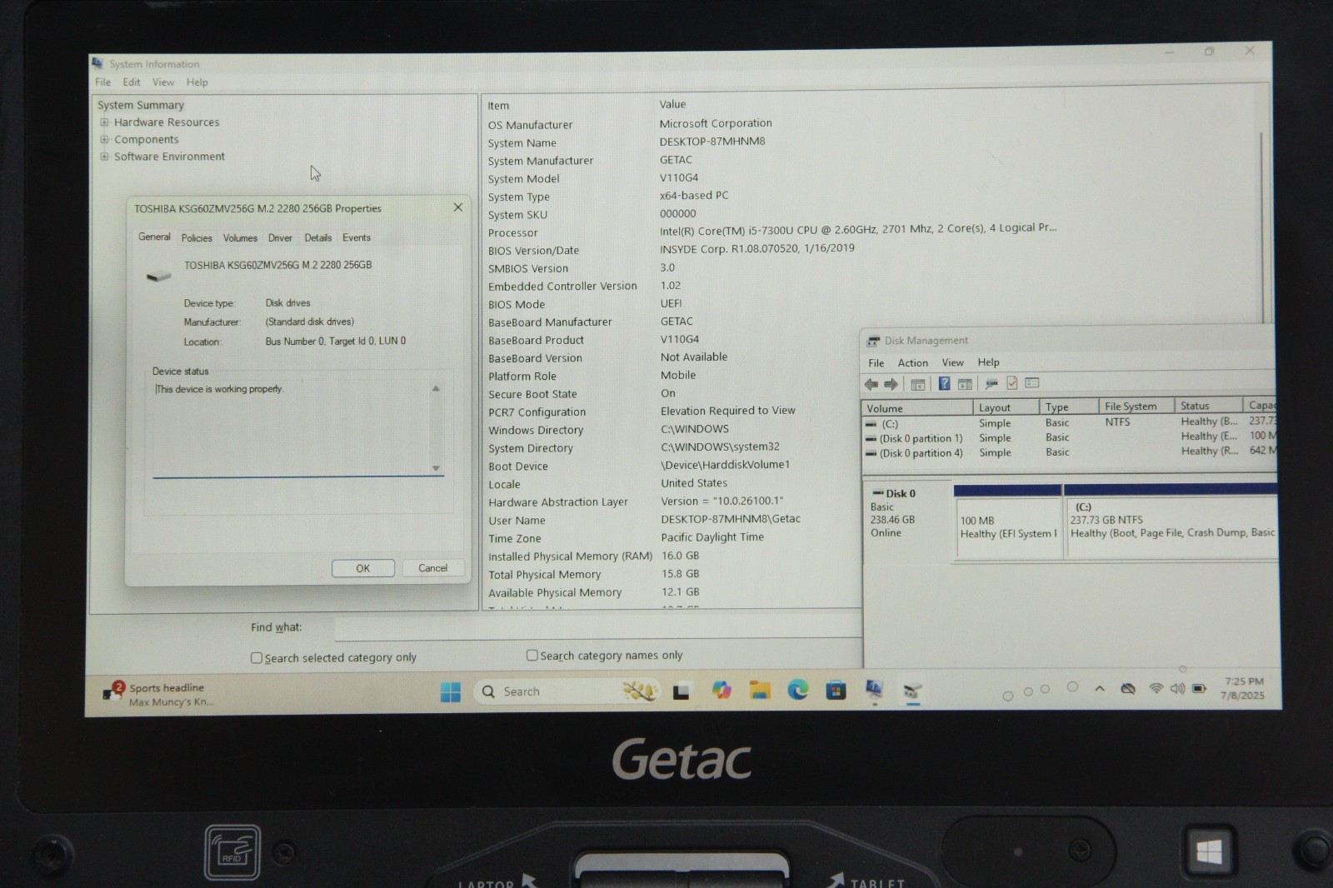The width and height of the screenshot is (1333, 888).
Task: Click the Forward arrow in Disk Management toolbar
Action: point(891,384)
